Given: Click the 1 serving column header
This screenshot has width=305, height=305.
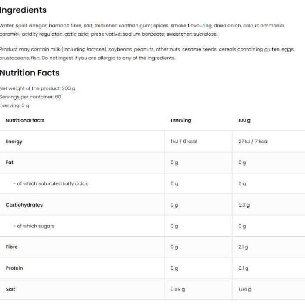Looking at the screenshot, I should (x=180, y=120).
